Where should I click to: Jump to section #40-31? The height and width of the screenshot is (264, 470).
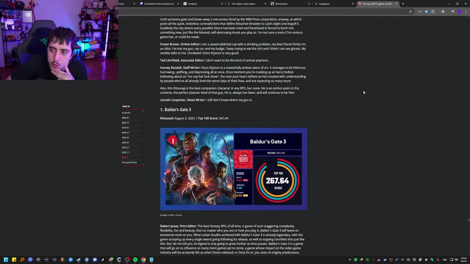[x=126, y=143]
